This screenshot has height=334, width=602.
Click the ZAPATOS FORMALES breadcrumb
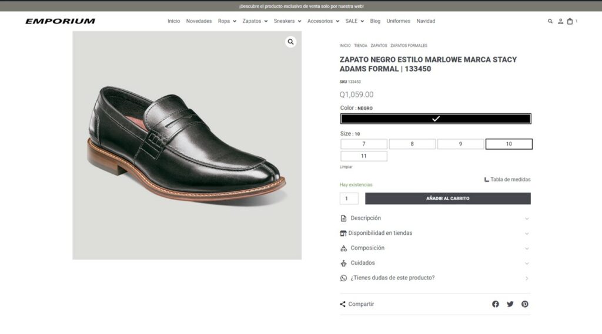pos(409,46)
